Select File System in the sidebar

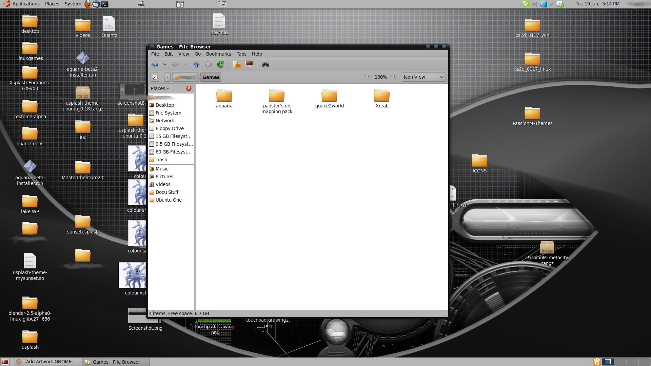click(x=171, y=113)
